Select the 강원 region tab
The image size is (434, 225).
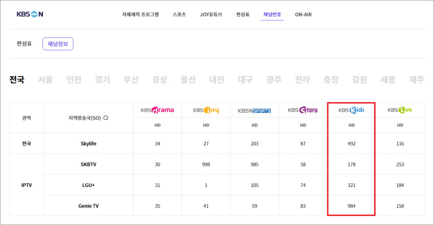tap(359, 80)
